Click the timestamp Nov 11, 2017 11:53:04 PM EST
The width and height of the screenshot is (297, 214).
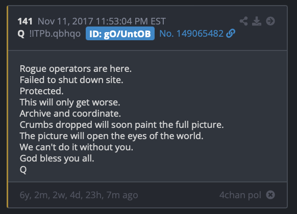pos(102,21)
